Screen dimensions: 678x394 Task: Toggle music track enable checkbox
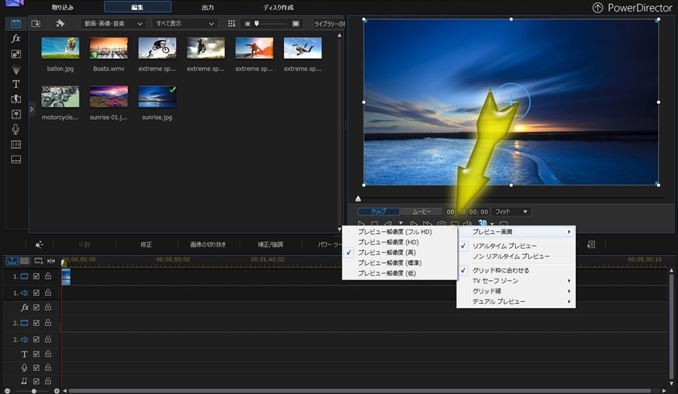tap(36, 381)
